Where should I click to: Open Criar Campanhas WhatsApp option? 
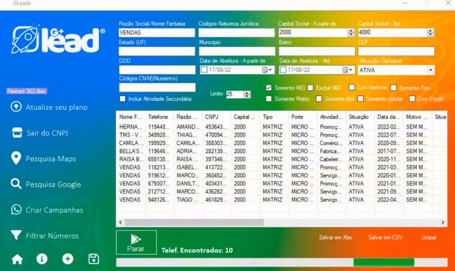54,210
